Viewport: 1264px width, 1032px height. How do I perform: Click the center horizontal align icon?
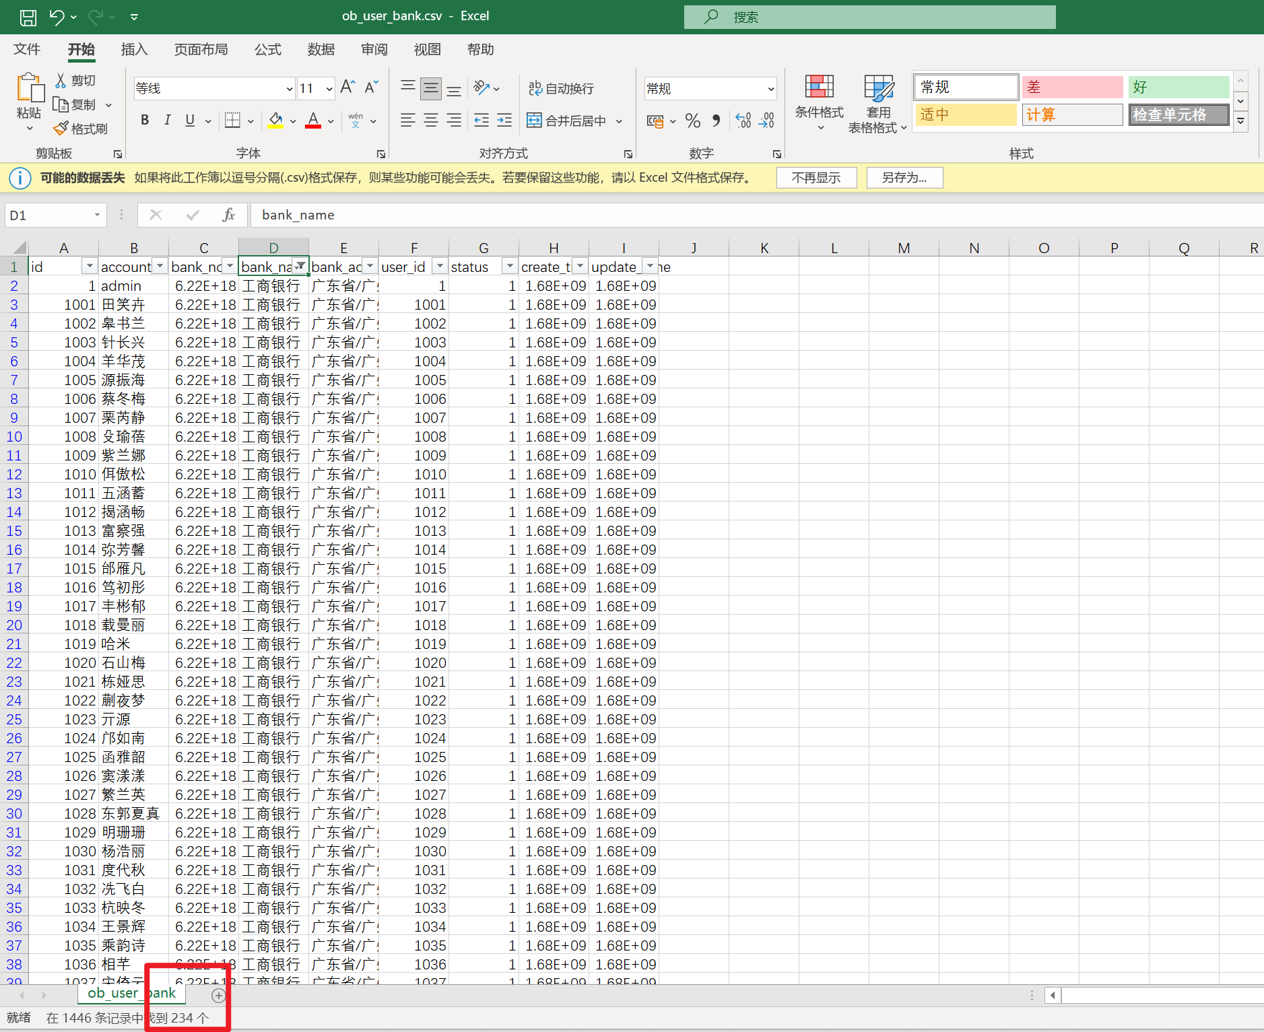click(x=431, y=121)
